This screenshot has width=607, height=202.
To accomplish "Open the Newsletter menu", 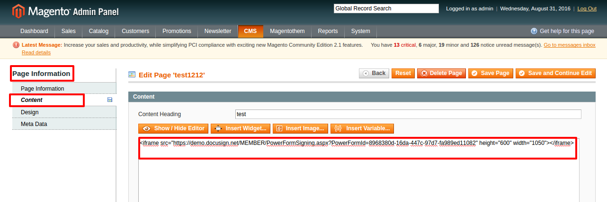I will (x=218, y=31).
